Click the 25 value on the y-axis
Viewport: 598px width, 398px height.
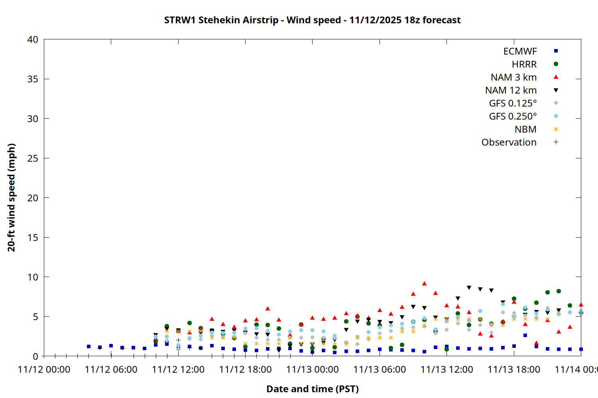tap(33, 158)
